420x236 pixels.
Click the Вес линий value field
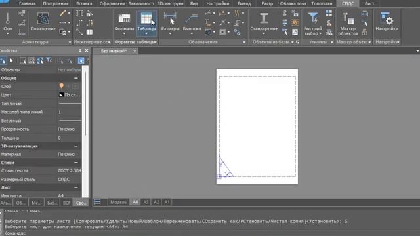point(70,121)
